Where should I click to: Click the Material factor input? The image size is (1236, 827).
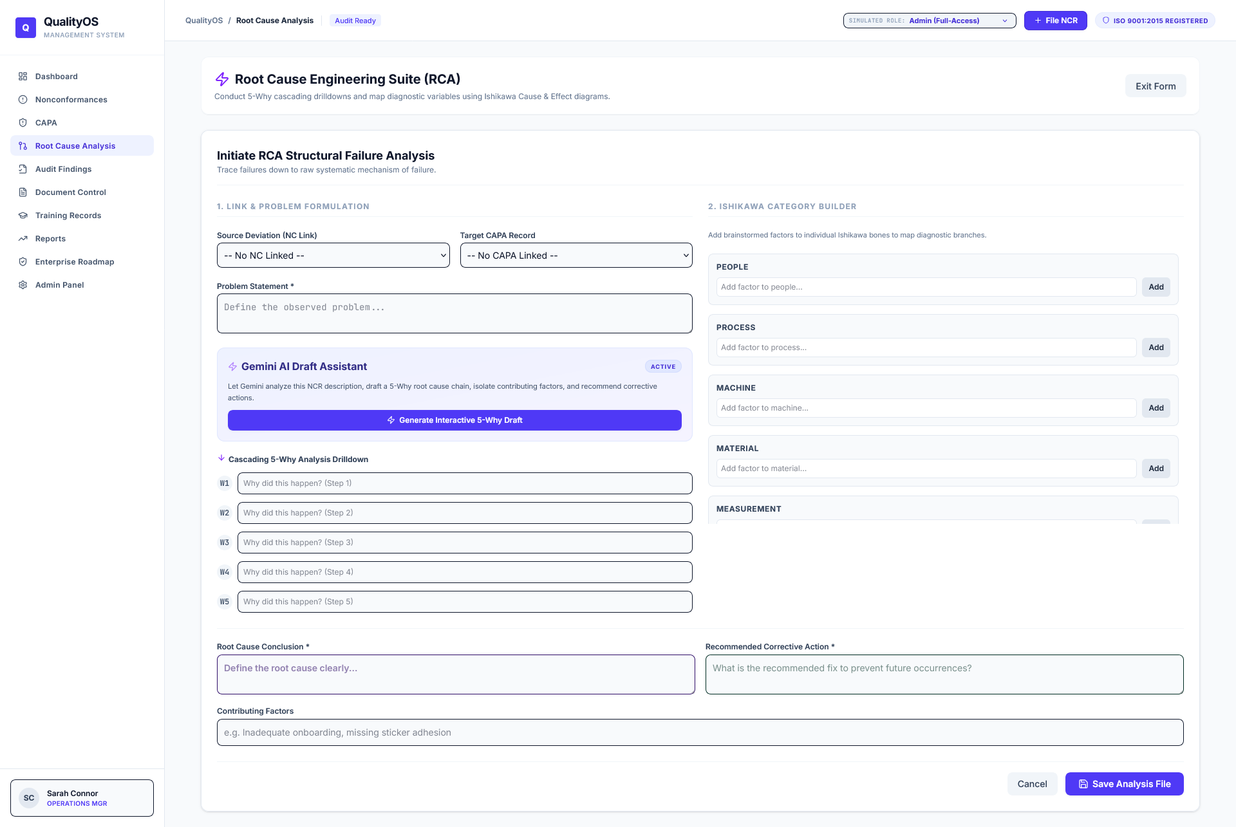(926, 469)
